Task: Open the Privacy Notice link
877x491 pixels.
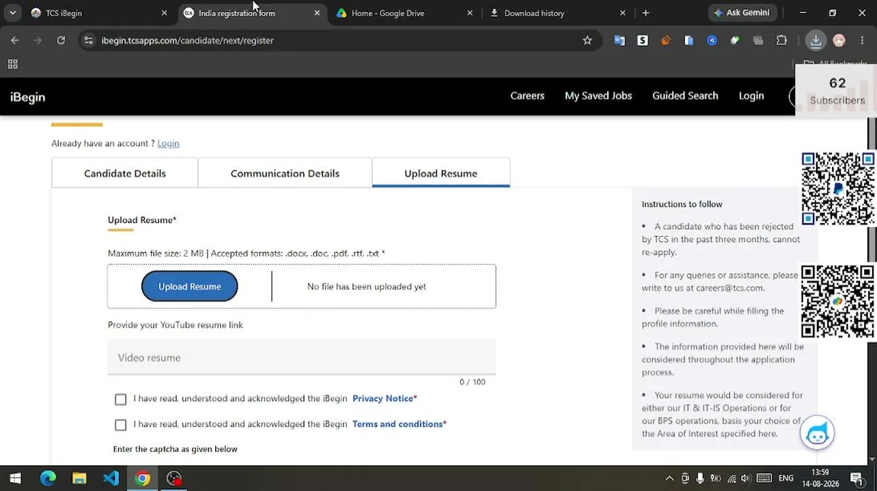Action: (x=382, y=398)
